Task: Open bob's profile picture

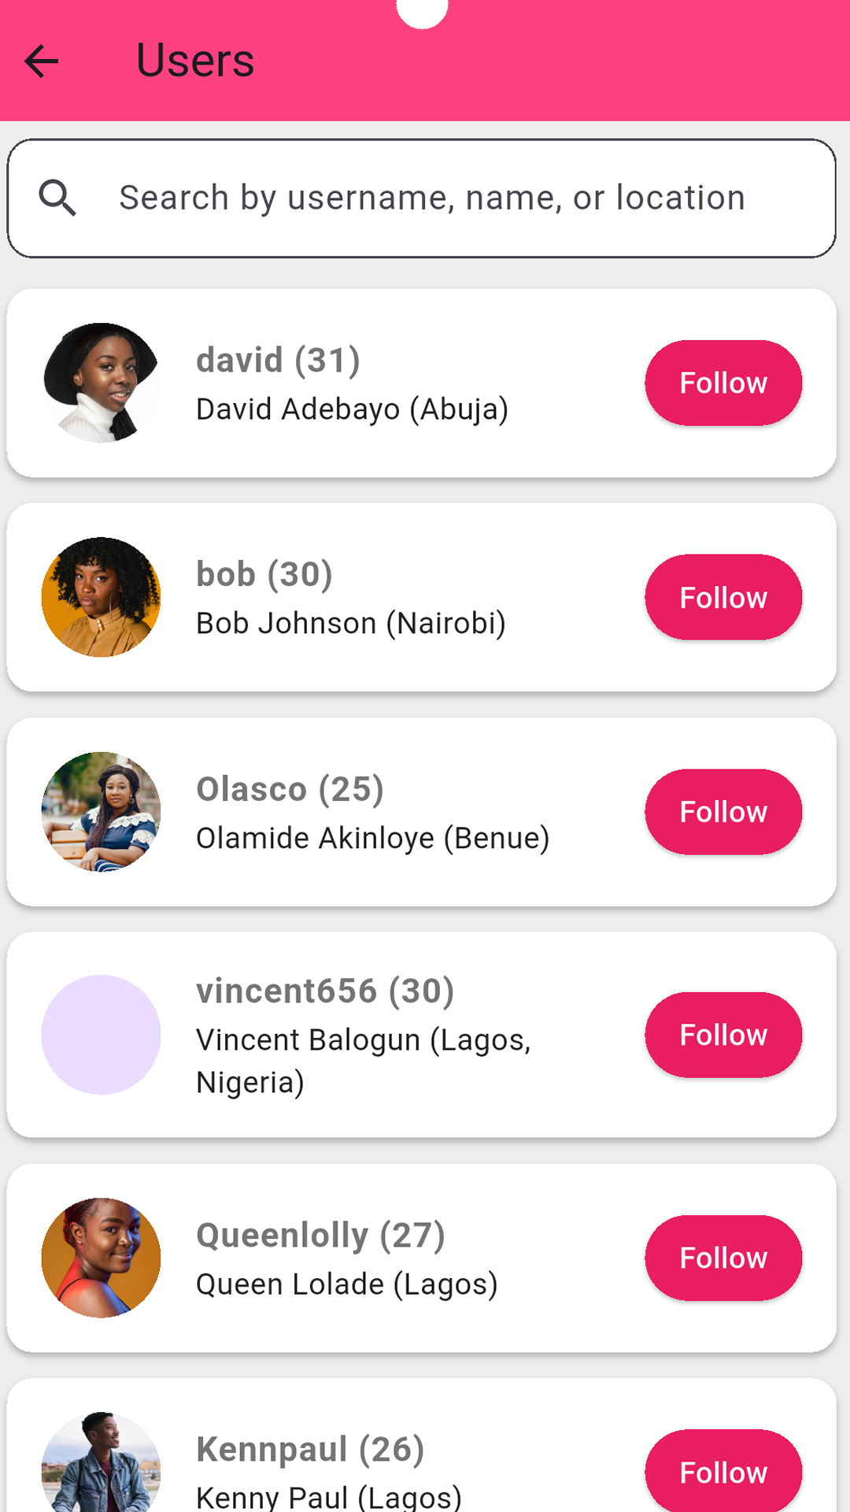Action: click(x=101, y=597)
